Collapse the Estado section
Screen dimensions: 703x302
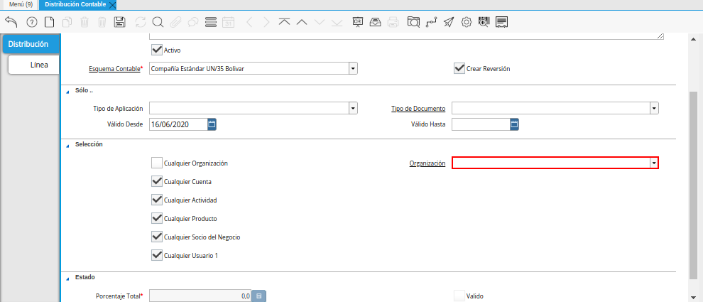(x=67, y=279)
